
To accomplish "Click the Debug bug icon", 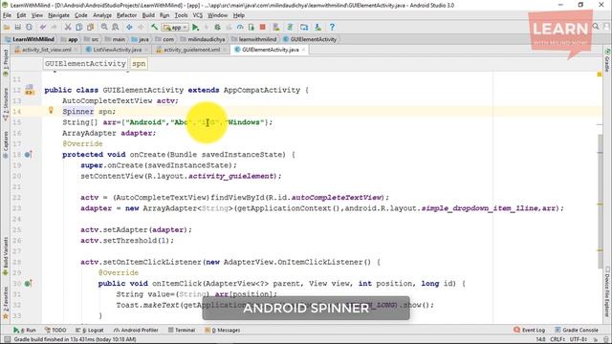I will click(218, 28).
